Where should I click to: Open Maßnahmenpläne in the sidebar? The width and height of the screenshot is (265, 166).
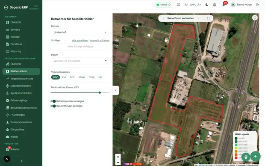tap(21, 86)
